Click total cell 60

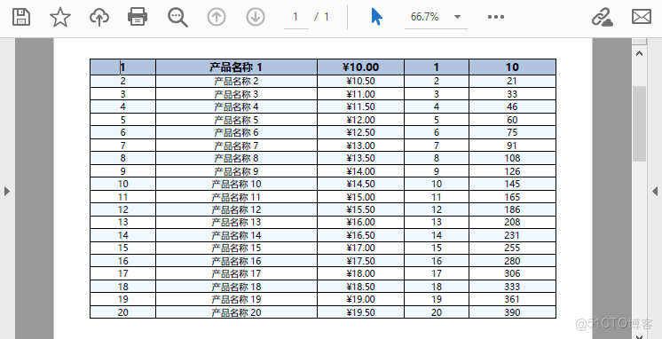coord(512,120)
